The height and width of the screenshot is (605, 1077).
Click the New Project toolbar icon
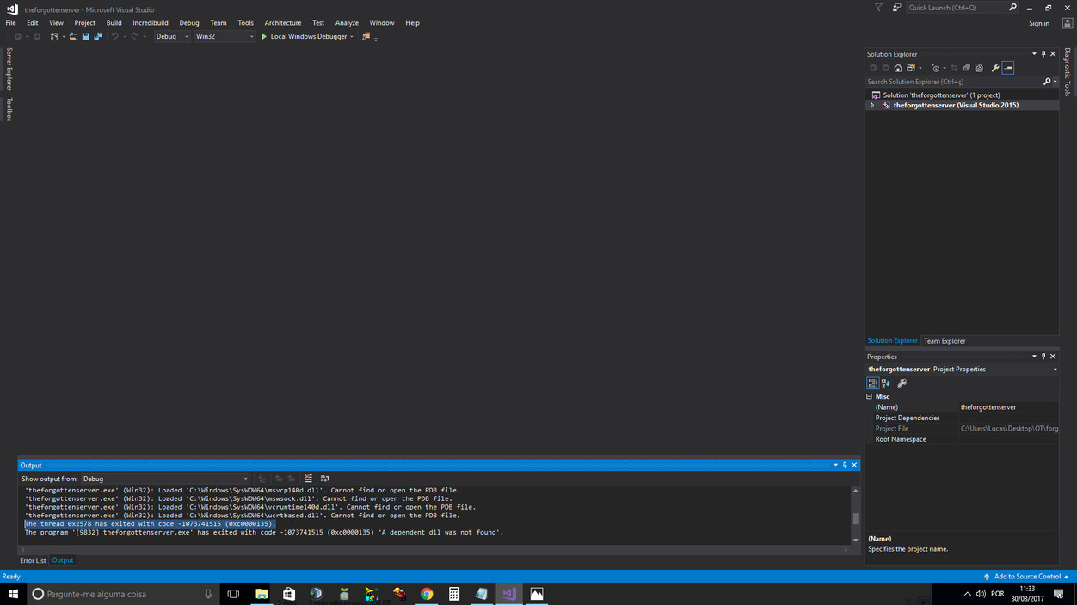54,36
